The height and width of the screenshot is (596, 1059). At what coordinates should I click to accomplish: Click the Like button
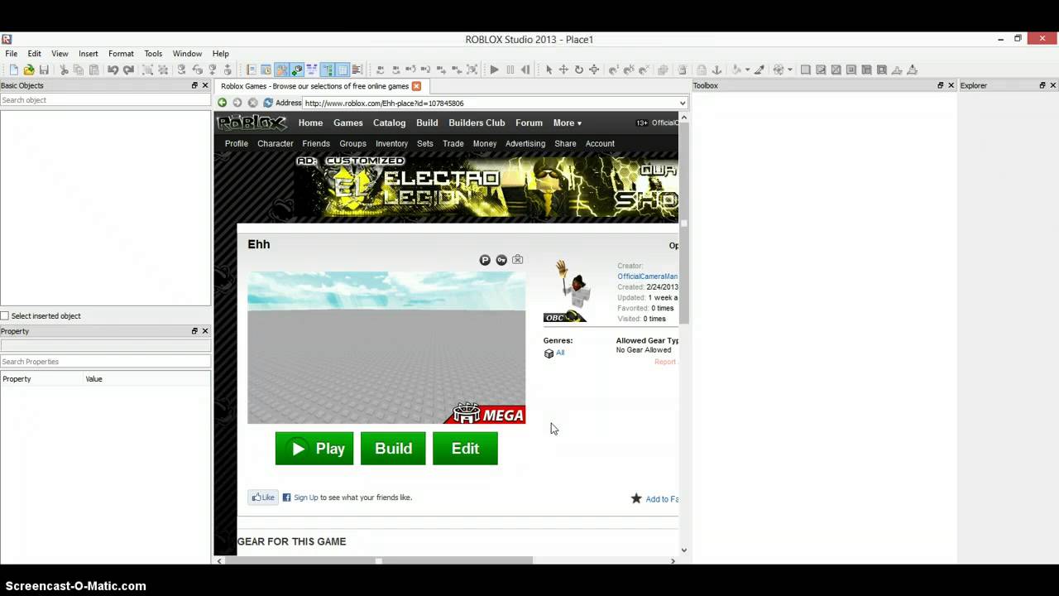[x=263, y=497]
